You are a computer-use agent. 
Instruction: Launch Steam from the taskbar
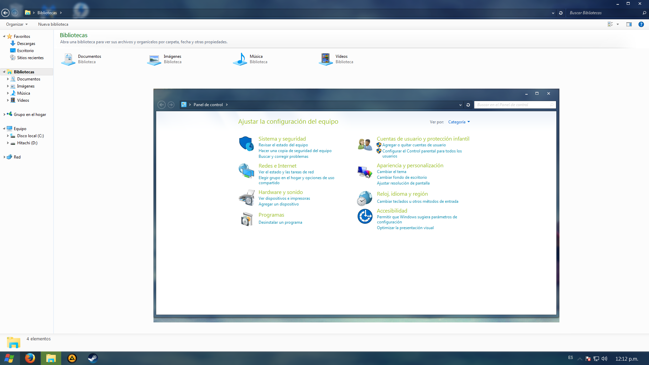(x=93, y=358)
